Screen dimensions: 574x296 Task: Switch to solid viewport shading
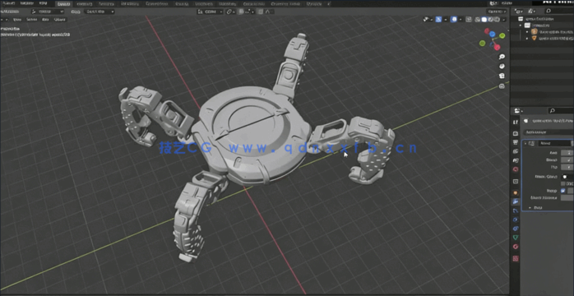[x=484, y=20]
